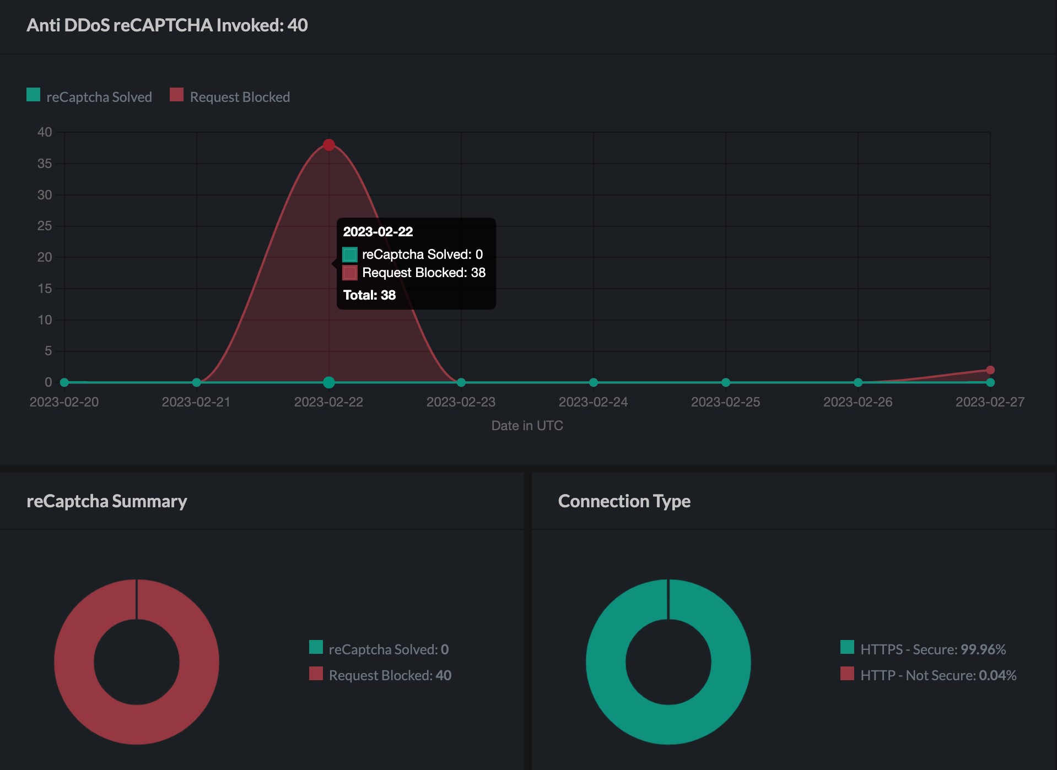
Task: Click the Date in UTC axis label
Action: [527, 425]
